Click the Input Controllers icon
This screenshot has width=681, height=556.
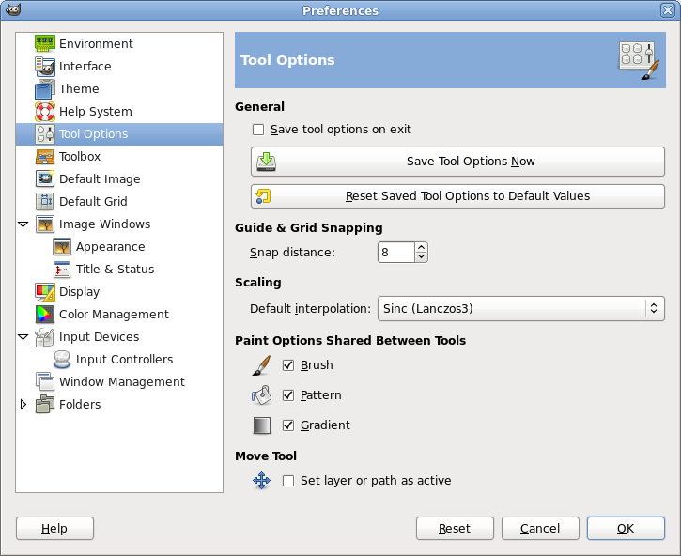(x=62, y=360)
